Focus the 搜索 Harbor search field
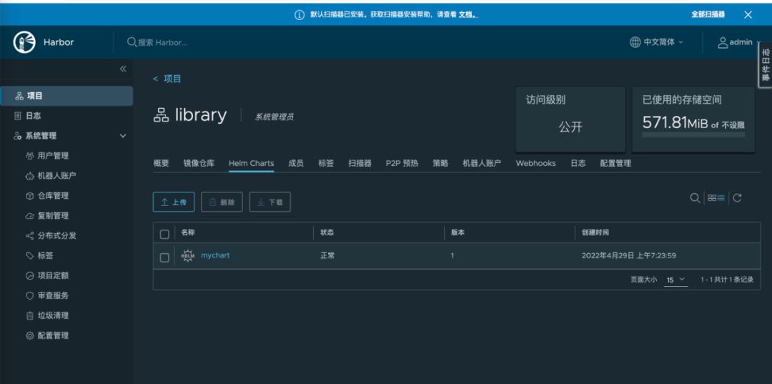The width and height of the screenshot is (772, 384). [x=162, y=42]
